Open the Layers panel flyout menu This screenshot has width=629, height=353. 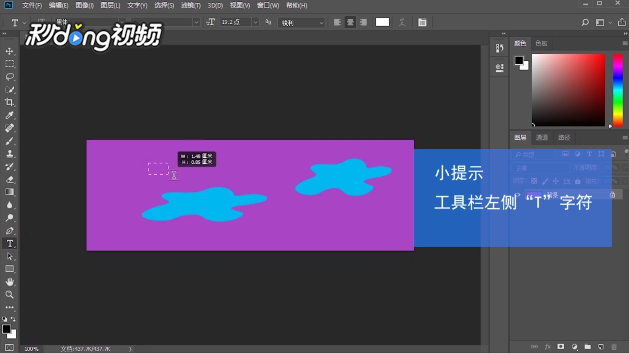(x=625, y=138)
